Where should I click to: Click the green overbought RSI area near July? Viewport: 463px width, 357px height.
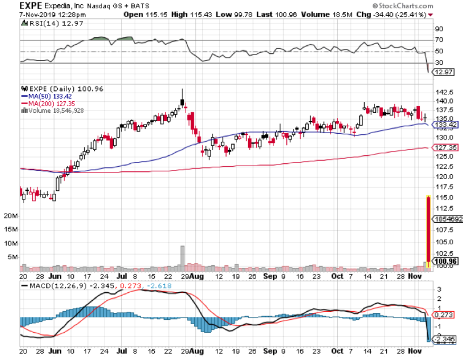pos(126,38)
